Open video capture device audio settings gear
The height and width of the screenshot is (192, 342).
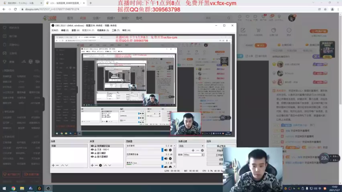[x=170, y=158]
